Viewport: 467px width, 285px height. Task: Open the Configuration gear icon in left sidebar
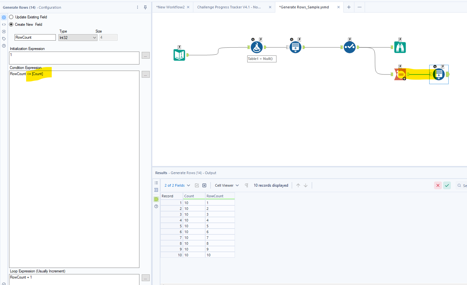click(x=4, y=17)
